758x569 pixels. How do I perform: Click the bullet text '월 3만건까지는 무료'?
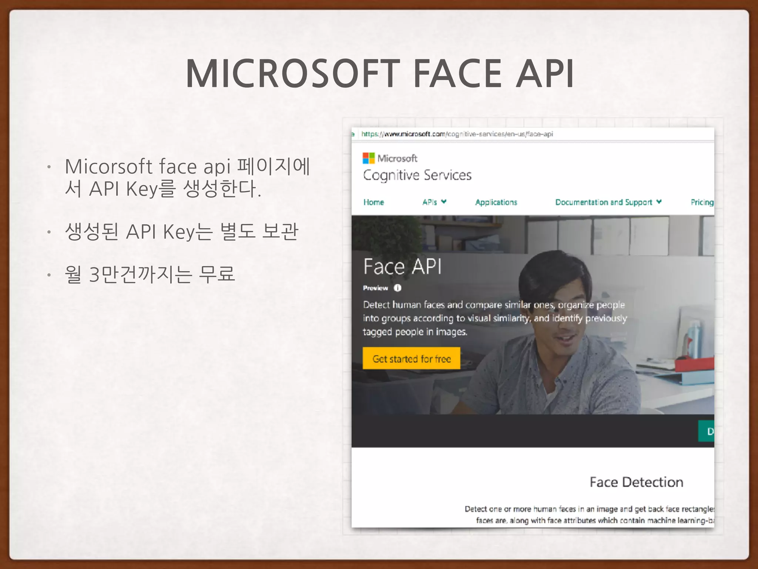click(x=150, y=274)
